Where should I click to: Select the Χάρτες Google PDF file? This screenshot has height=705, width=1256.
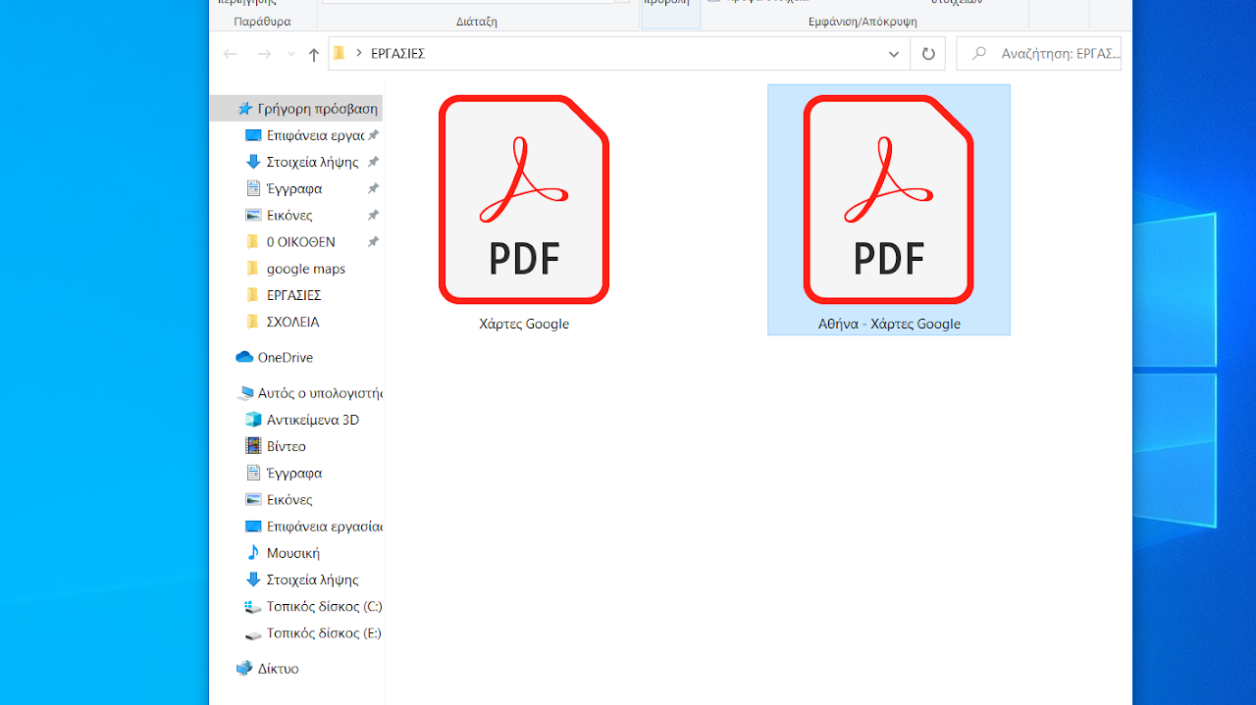[524, 211]
